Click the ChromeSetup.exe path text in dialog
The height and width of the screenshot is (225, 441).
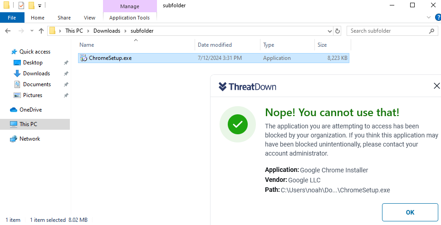(335, 190)
